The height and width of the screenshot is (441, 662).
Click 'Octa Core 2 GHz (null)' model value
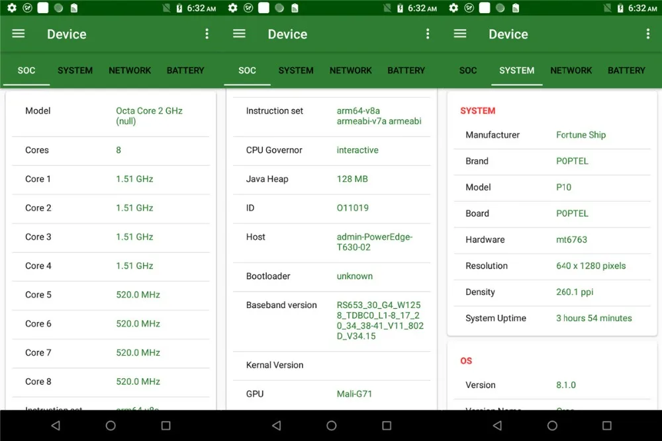pos(149,116)
